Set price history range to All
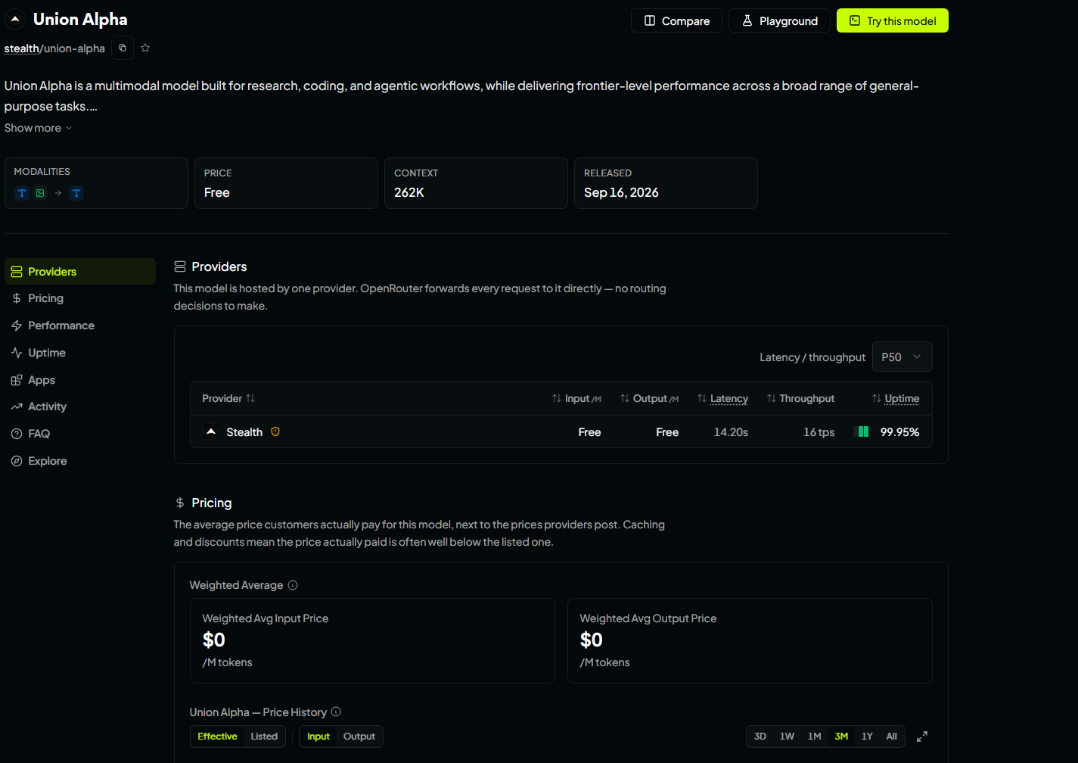Screen dimensions: 1078x763 (892, 737)
